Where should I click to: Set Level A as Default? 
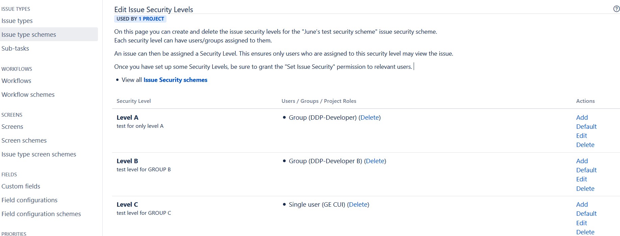pos(586,126)
